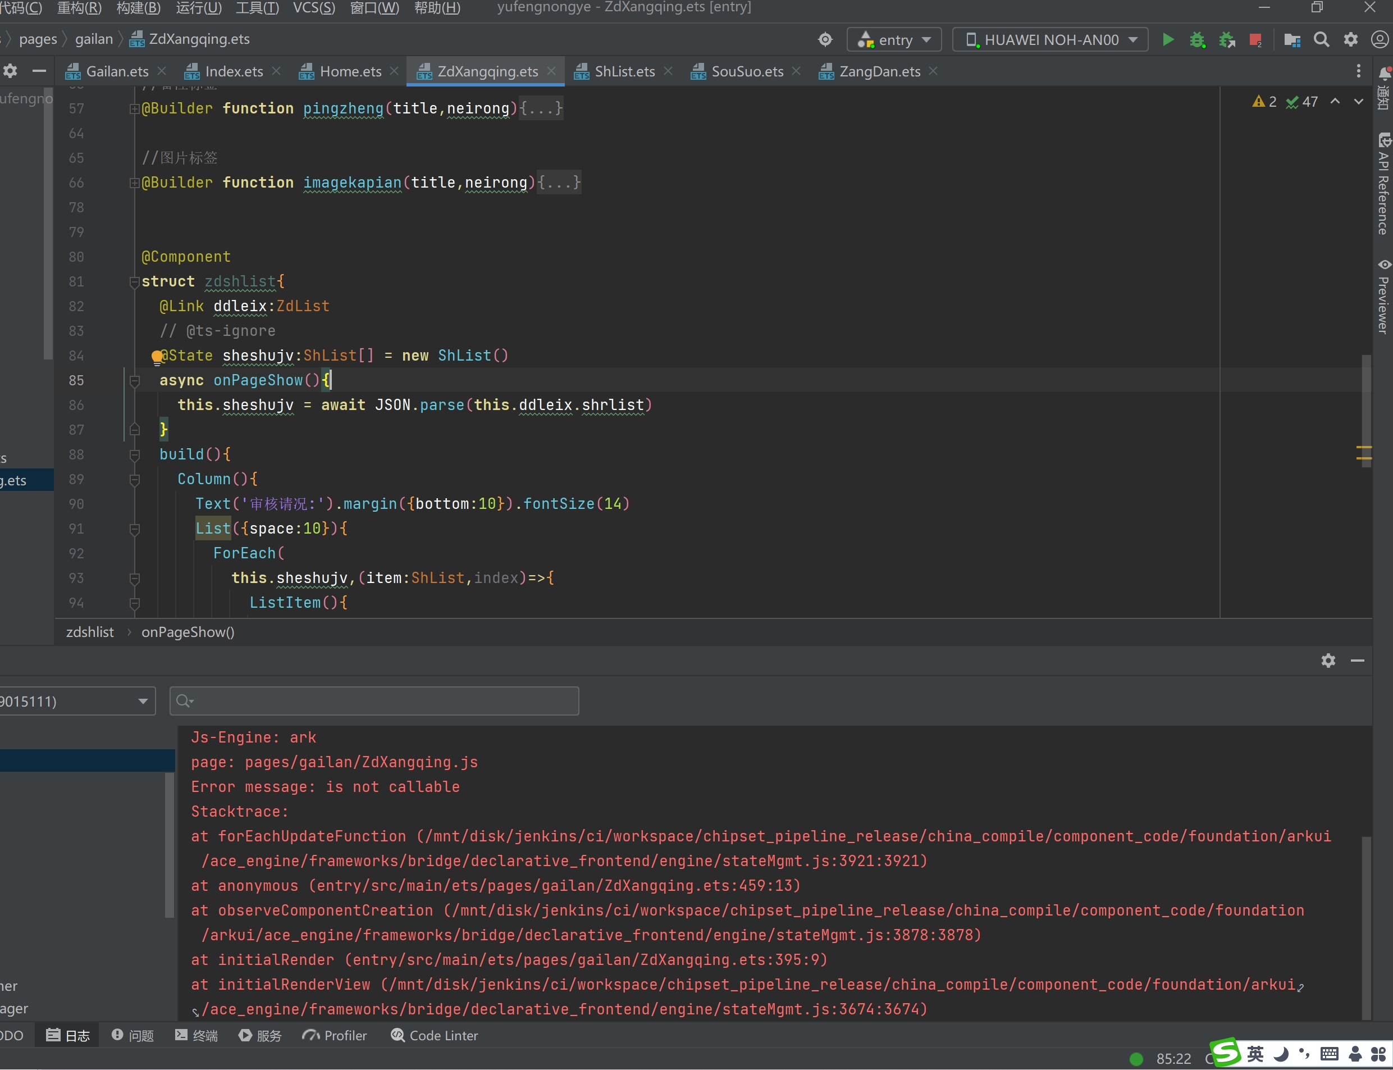The height and width of the screenshot is (1070, 1393).
Task: Expand the folded pingzheng function
Action: point(134,109)
